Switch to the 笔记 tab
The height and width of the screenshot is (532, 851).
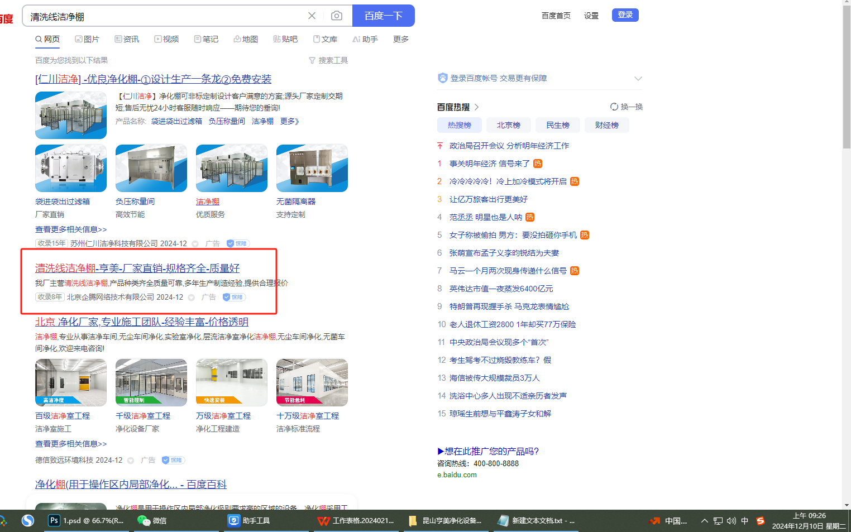[206, 39]
